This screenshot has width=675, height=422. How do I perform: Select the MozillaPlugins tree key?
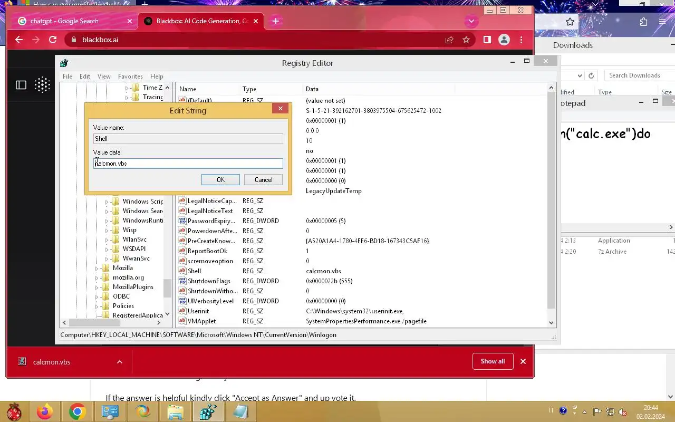[x=133, y=287]
